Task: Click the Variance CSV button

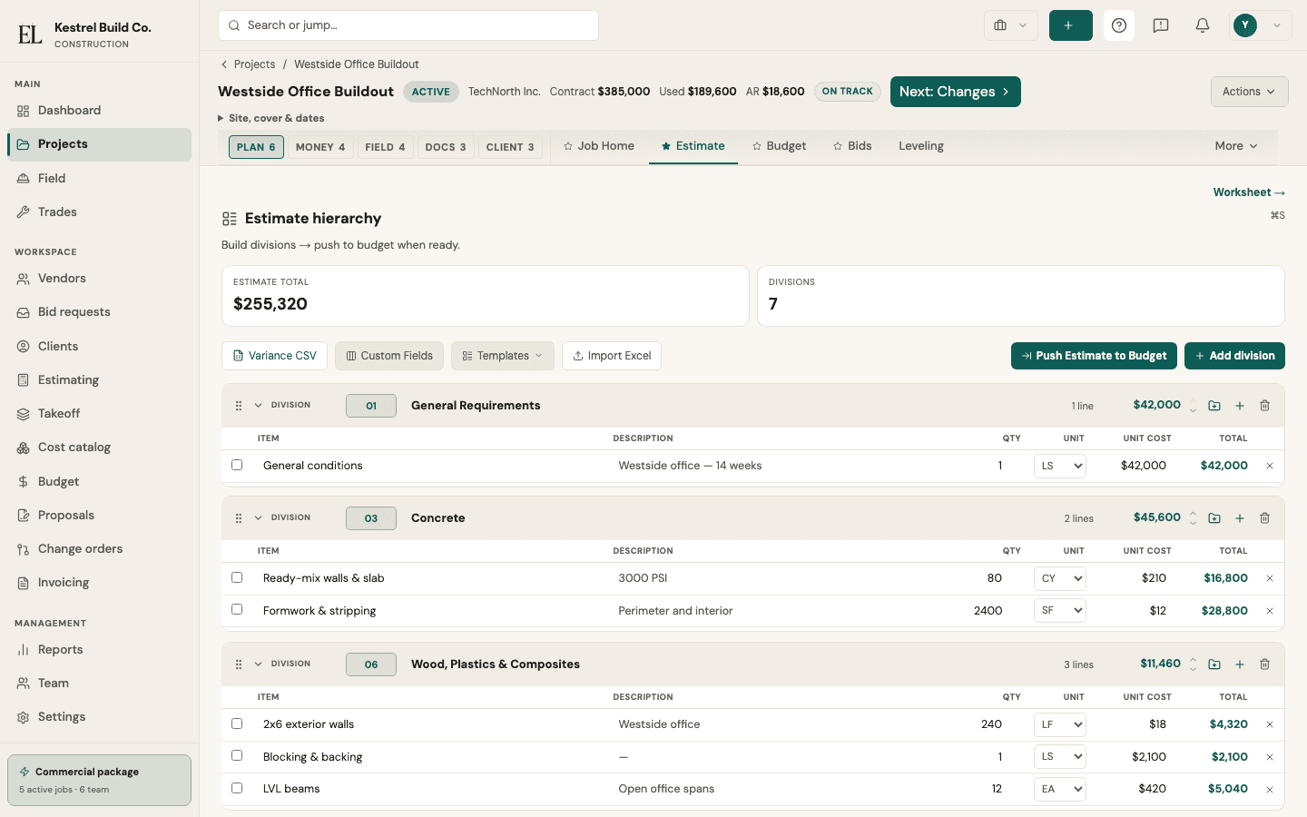Action: (x=274, y=356)
